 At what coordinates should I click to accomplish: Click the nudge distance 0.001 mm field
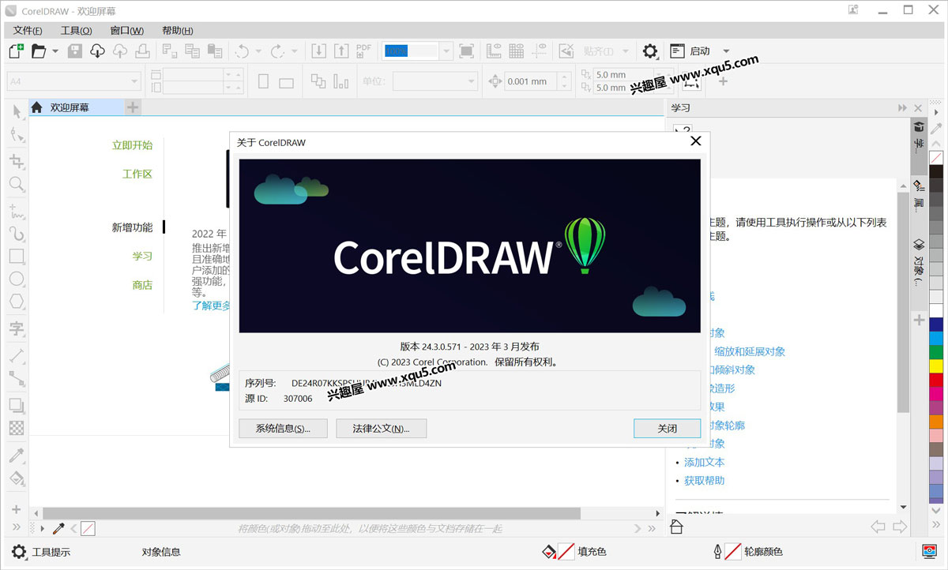[530, 81]
